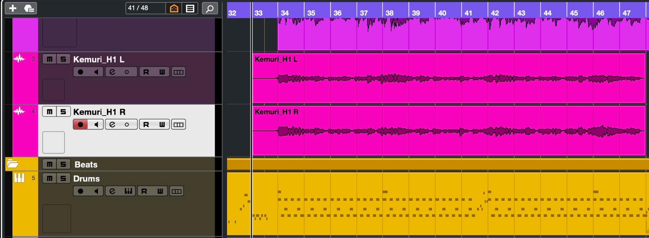Toggle read automation on Drums track
This screenshot has height=238, width=649.
tap(144, 191)
